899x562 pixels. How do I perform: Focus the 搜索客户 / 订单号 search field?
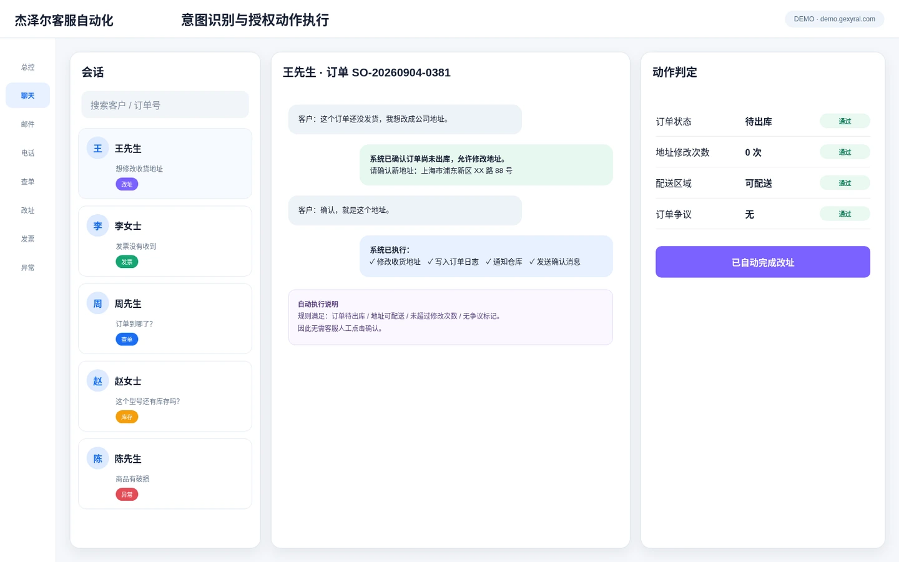165,105
